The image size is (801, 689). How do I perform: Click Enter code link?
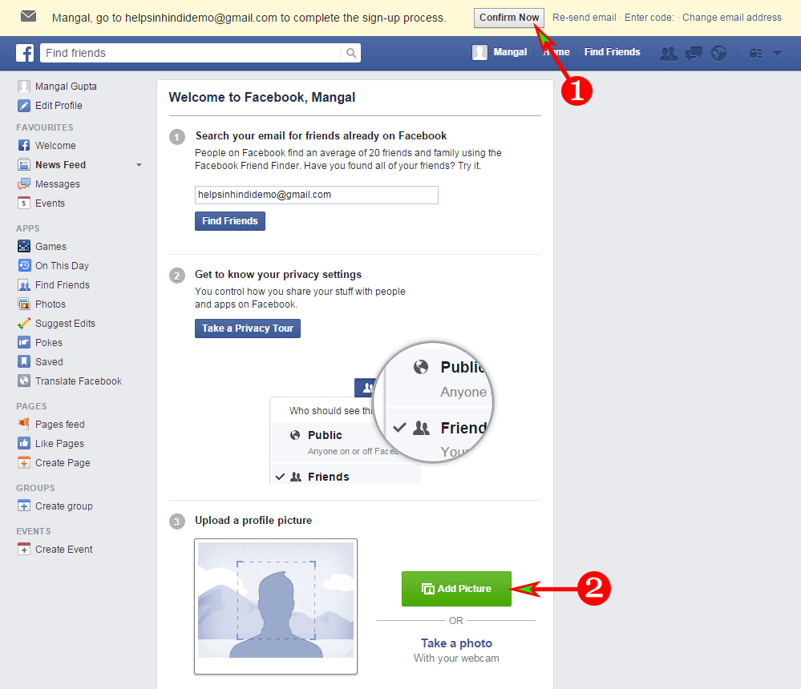tap(649, 18)
